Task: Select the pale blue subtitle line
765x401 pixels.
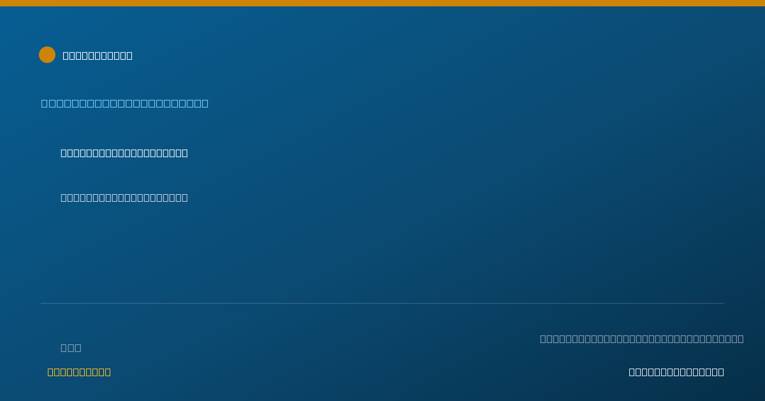Action: pos(125,103)
